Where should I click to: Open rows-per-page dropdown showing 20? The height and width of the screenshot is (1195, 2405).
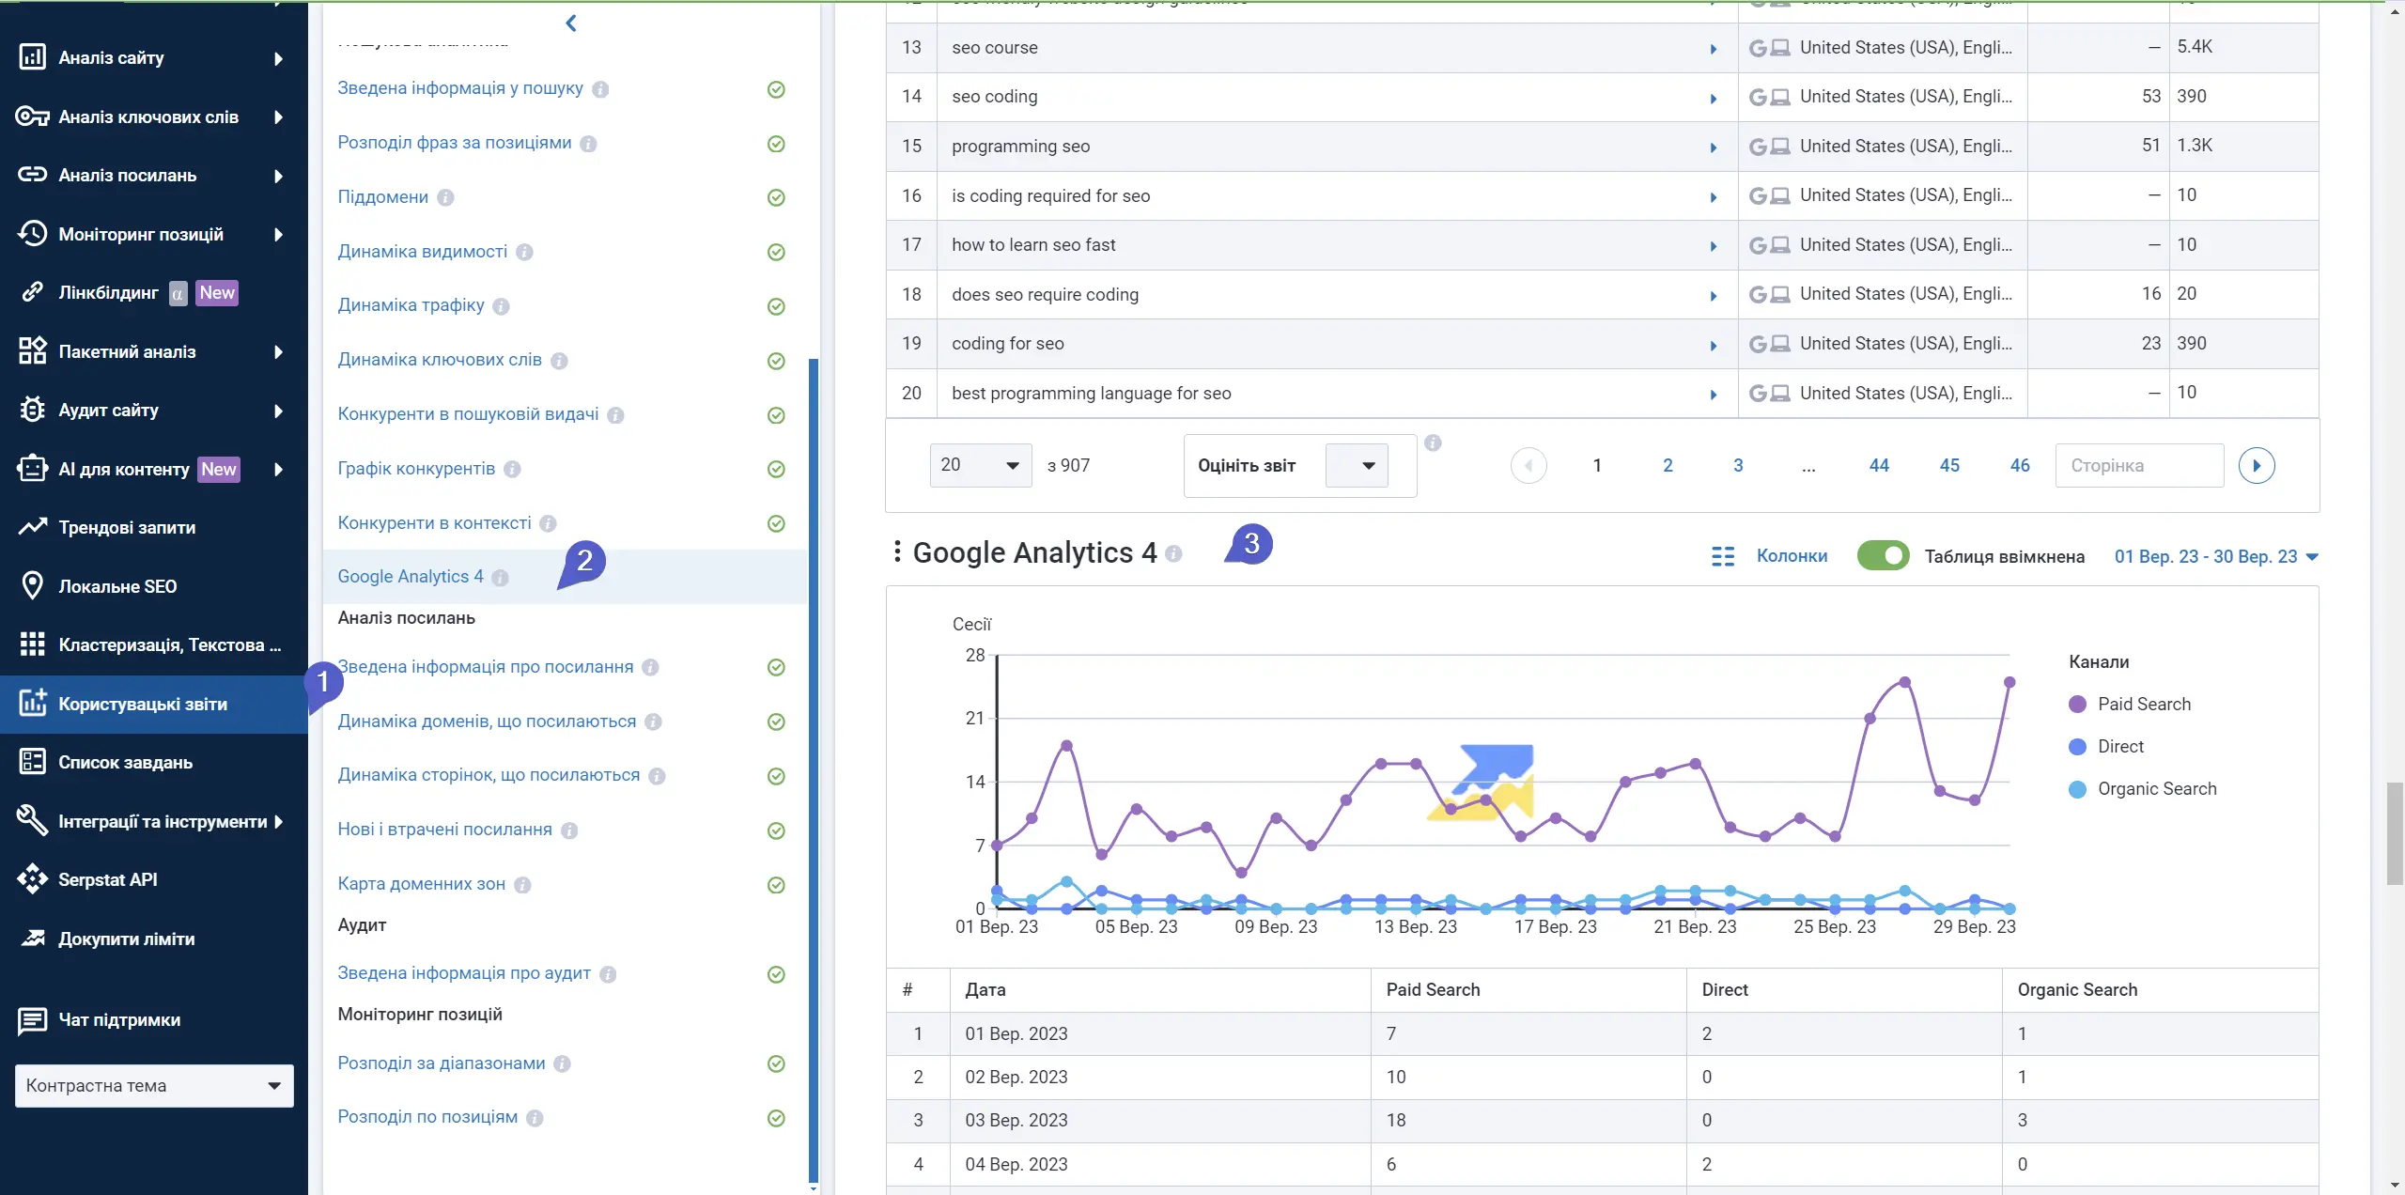(x=980, y=466)
